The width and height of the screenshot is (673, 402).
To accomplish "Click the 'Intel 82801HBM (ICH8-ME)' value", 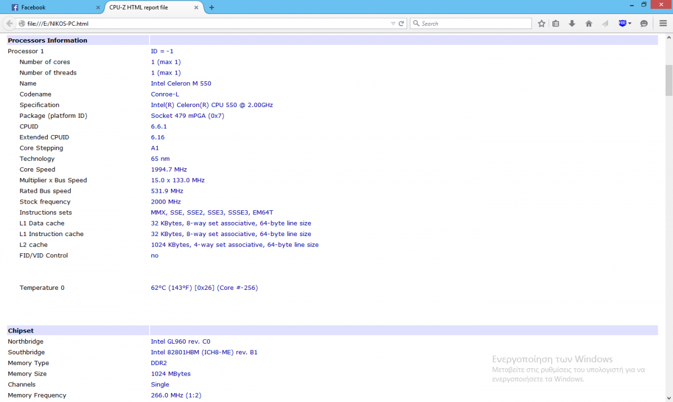I will (204, 352).
